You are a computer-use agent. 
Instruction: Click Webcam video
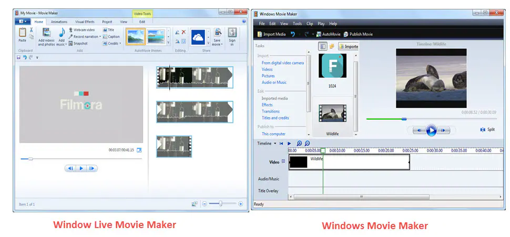click(81, 30)
